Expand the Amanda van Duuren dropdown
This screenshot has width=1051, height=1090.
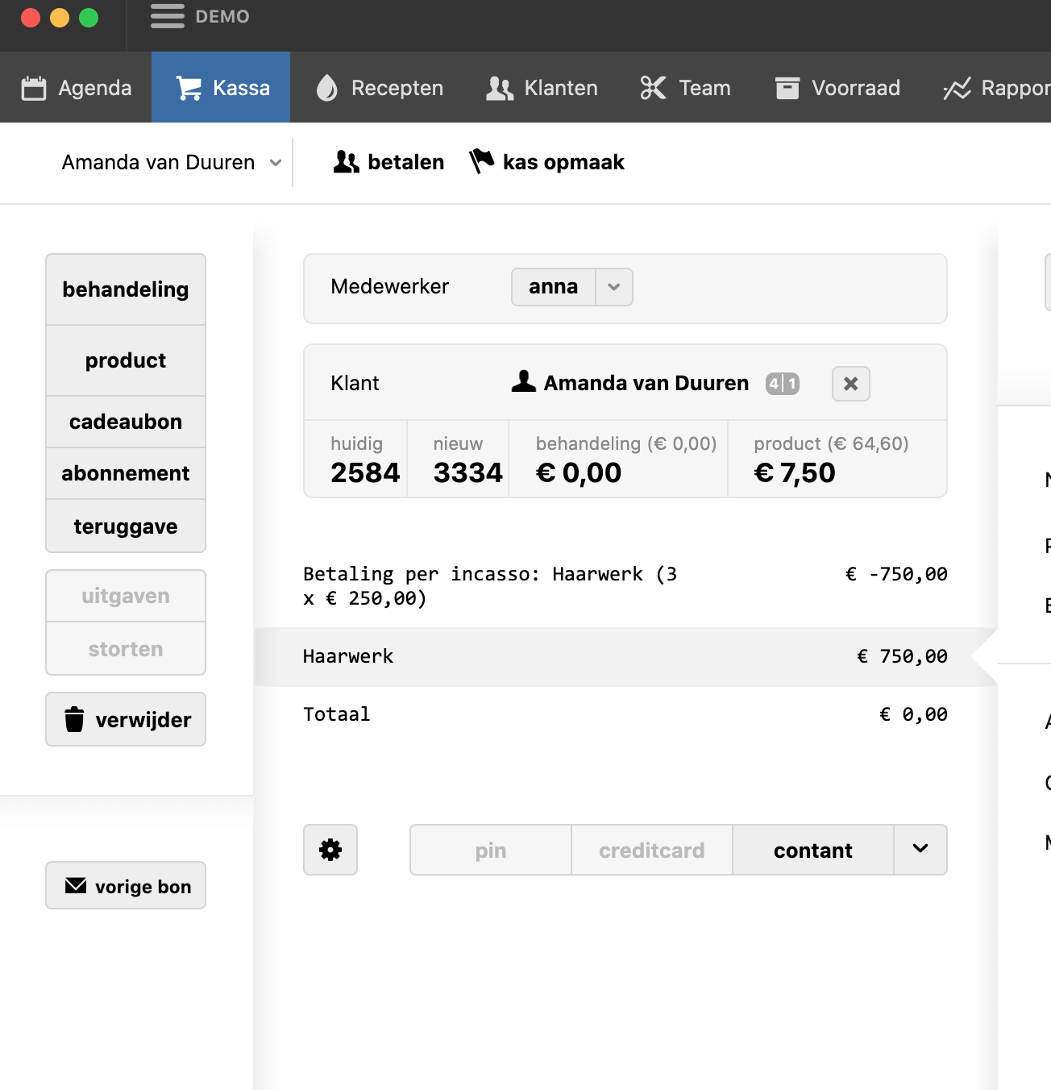click(276, 163)
